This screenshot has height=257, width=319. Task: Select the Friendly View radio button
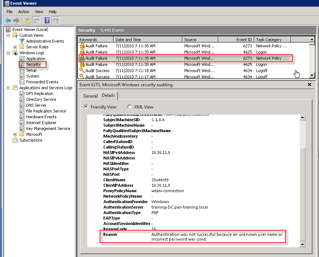tap(86, 107)
